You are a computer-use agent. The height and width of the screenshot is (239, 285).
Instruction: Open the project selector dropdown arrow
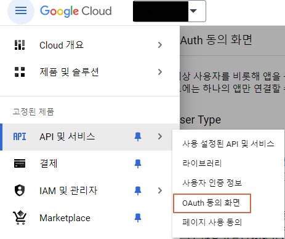(x=193, y=11)
